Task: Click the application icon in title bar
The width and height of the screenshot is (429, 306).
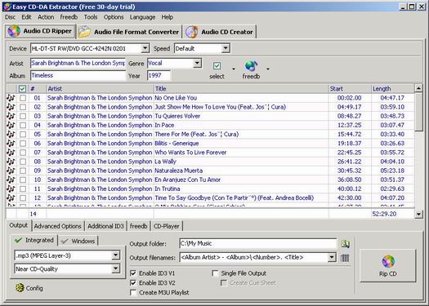Action: pyautogui.click(x=7, y=7)
